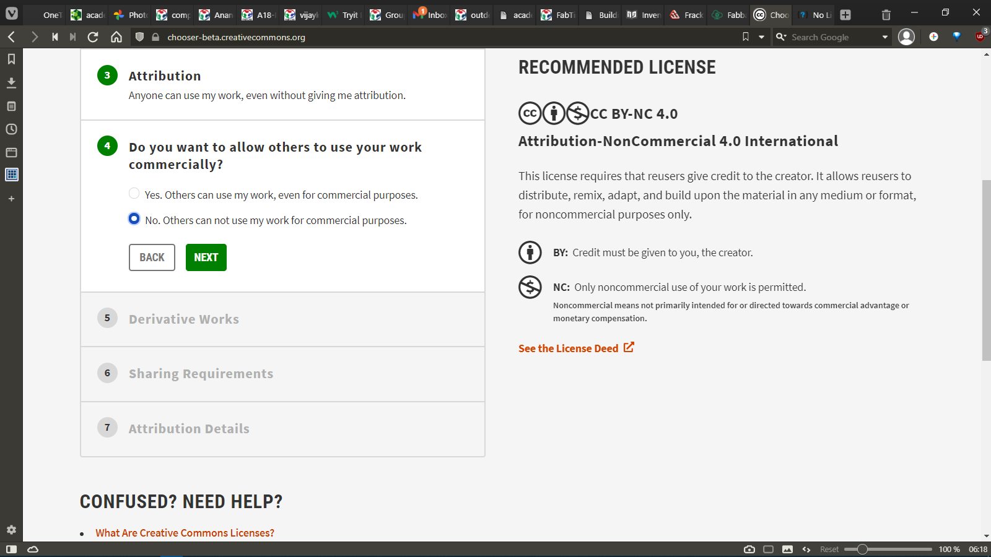This screenshot has width=991, height=557.
Task: Open the user profile avatar
Action: (906, 37)
